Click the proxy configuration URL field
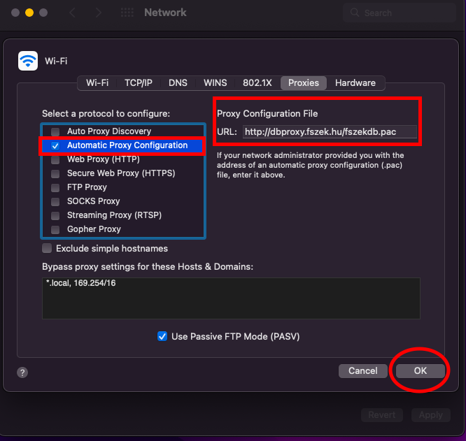This screenshot has height=441, width=466. click(330, 131)
